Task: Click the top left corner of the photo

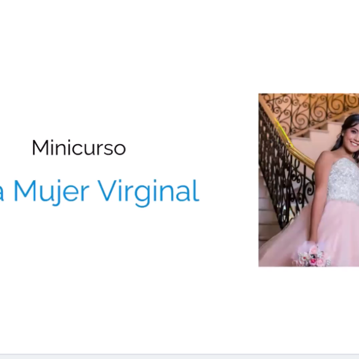Action: (x=259, y=94)
